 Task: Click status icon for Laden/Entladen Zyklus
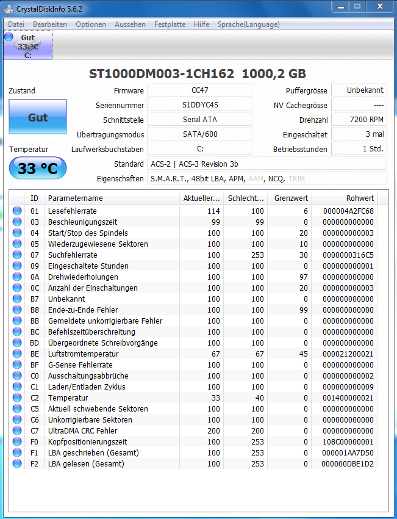click(x=17, y=387)
